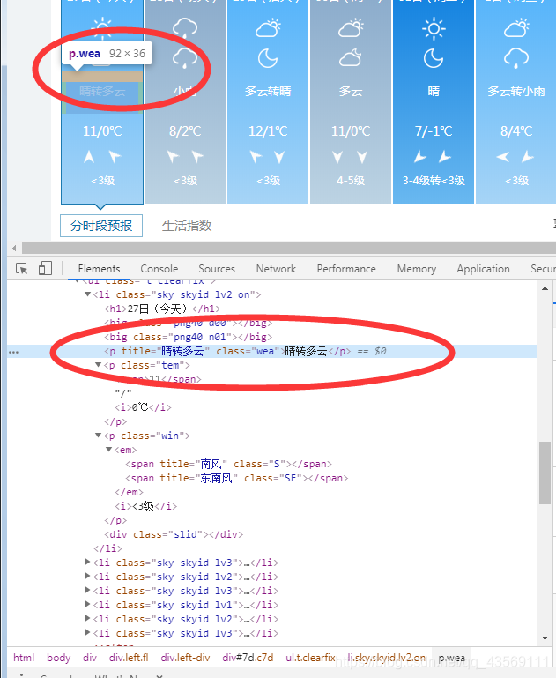
Task: Open the Performance tab
Action: 346,269
